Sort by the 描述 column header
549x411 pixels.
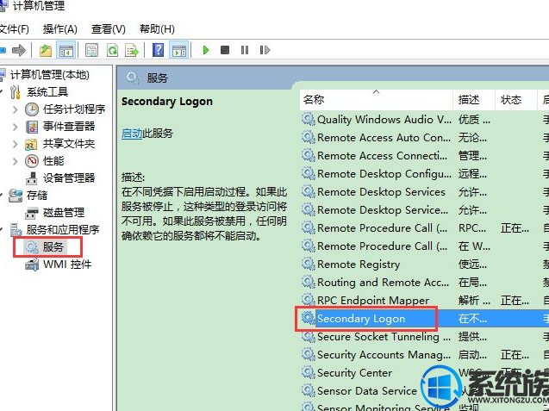[474, 100]
